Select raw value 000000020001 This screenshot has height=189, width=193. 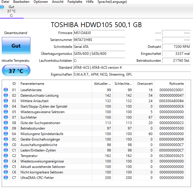(x=171, y=90)
